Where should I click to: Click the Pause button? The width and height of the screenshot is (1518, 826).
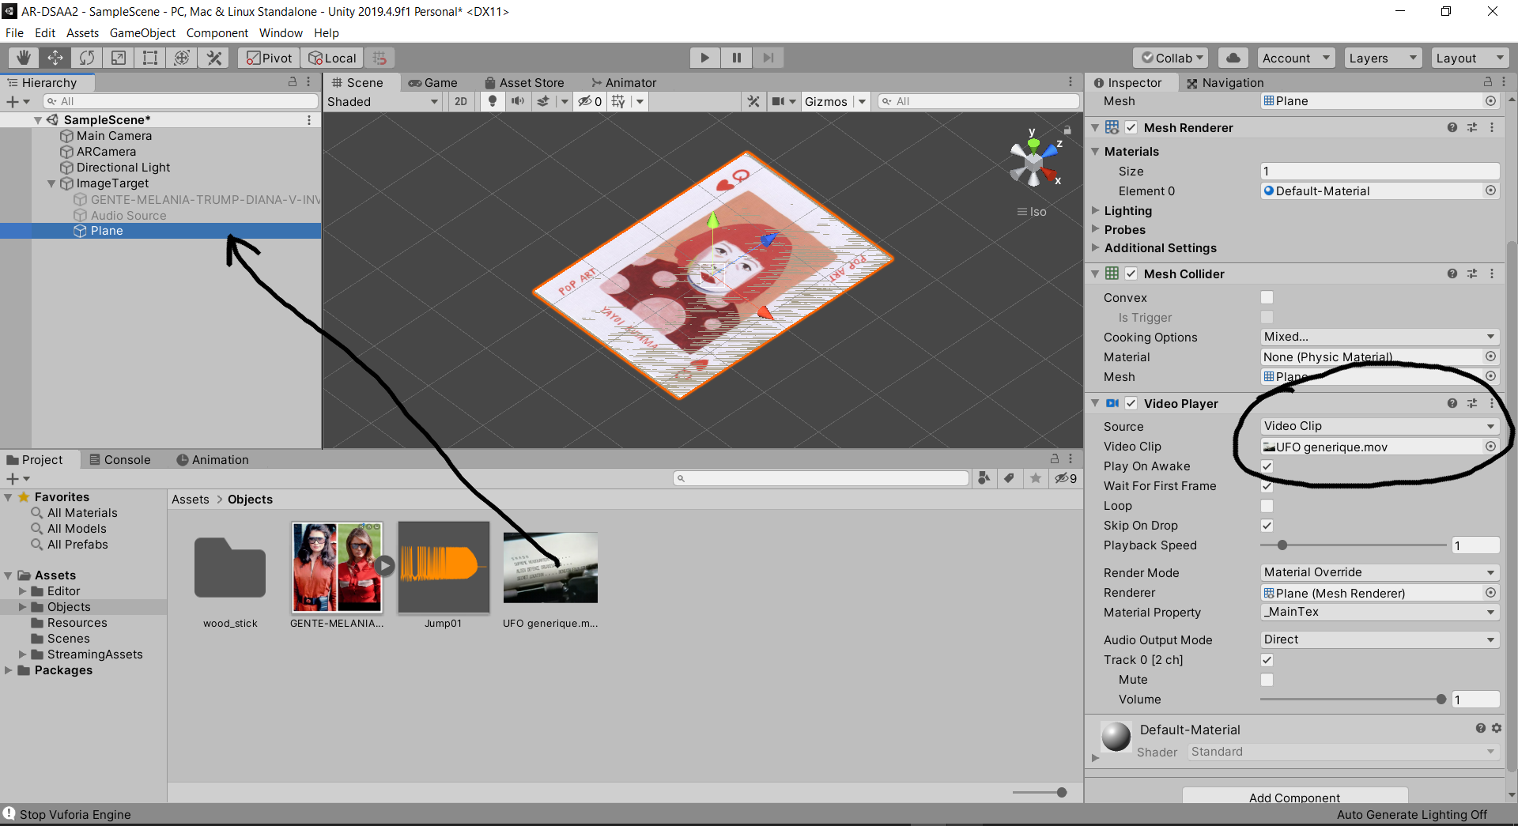(x=736, y=58)
